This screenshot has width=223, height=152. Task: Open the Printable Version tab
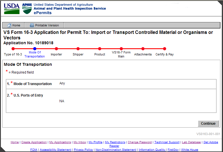pos(44,25)
